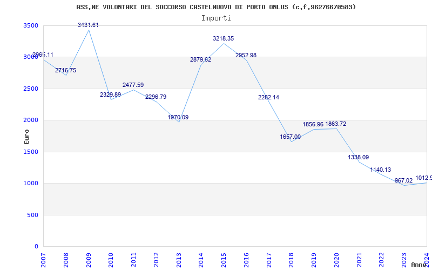Click the 2021 x-axis year label

(x=359, y=260)
